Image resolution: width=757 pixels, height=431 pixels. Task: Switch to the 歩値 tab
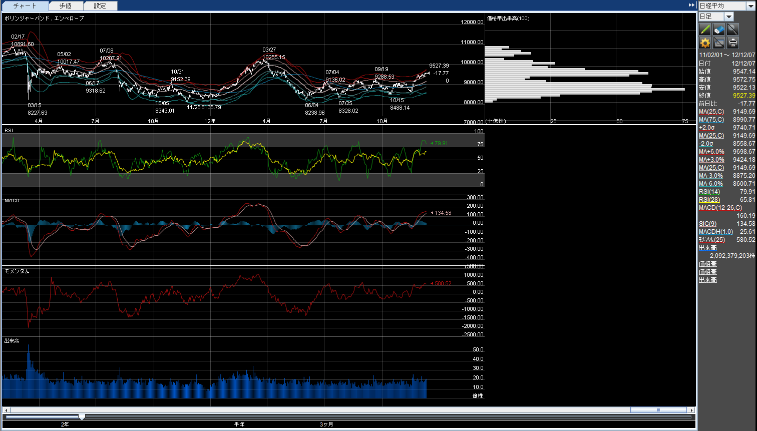[66, 6]
